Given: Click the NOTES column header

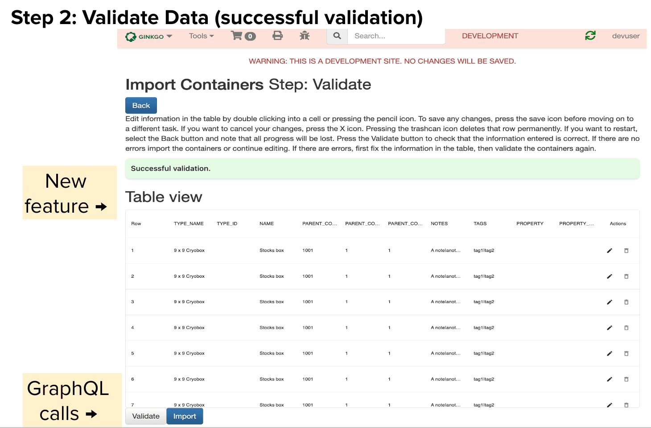Looking at the screenshot, I should pos(439,224).
